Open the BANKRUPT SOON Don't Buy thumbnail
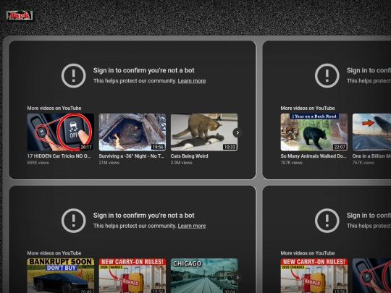 coord(61,276)
